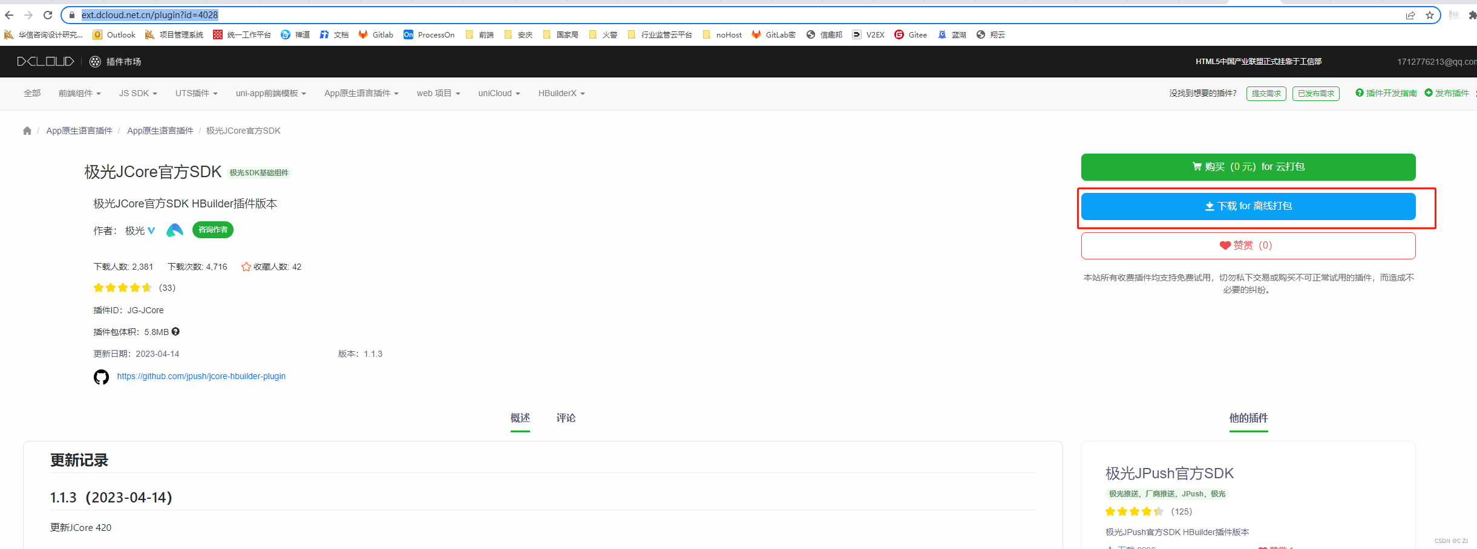
Task: Expand the JS SDK dropdown
Action: coord(138,93)
